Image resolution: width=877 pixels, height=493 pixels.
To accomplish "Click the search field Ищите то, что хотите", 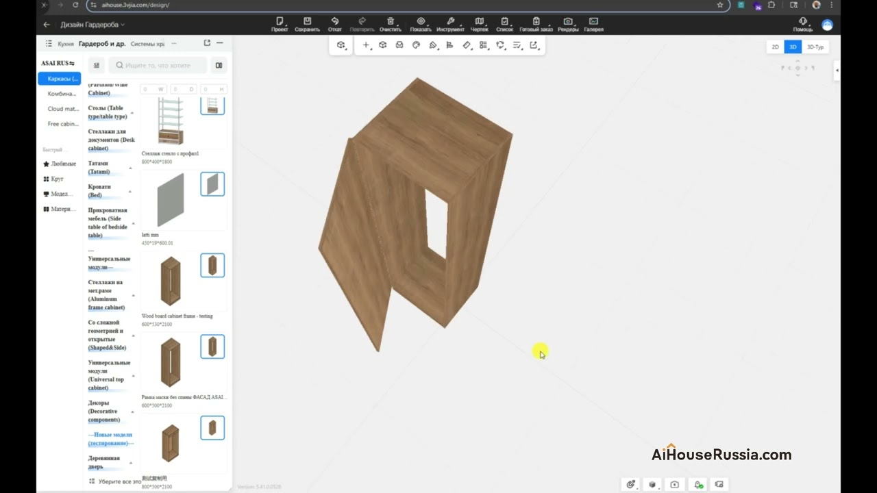I will (158, 66).
